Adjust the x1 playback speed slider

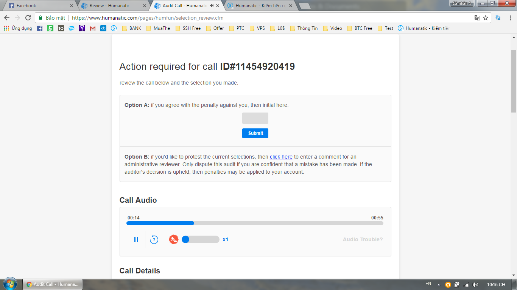pos(201,239)
